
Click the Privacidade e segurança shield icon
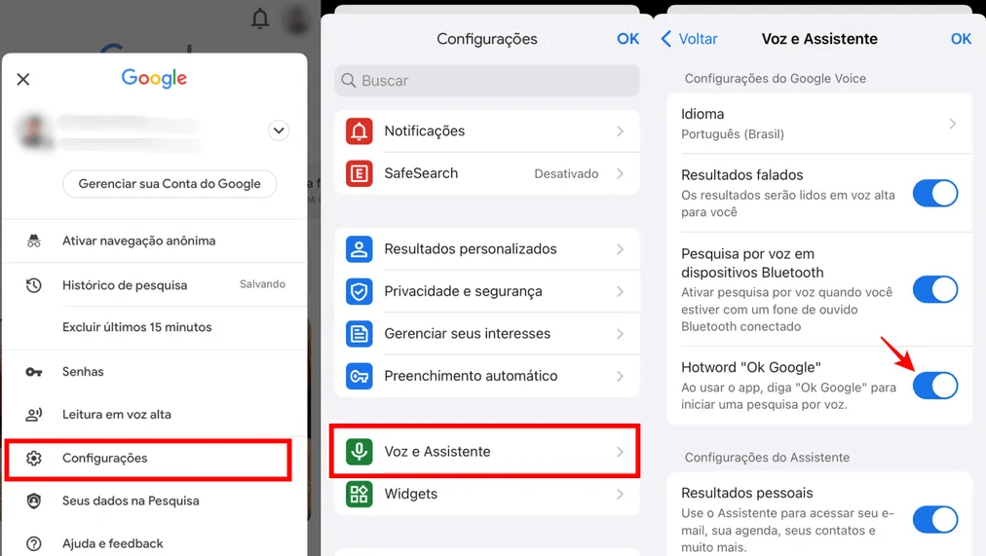coord(360,291)
